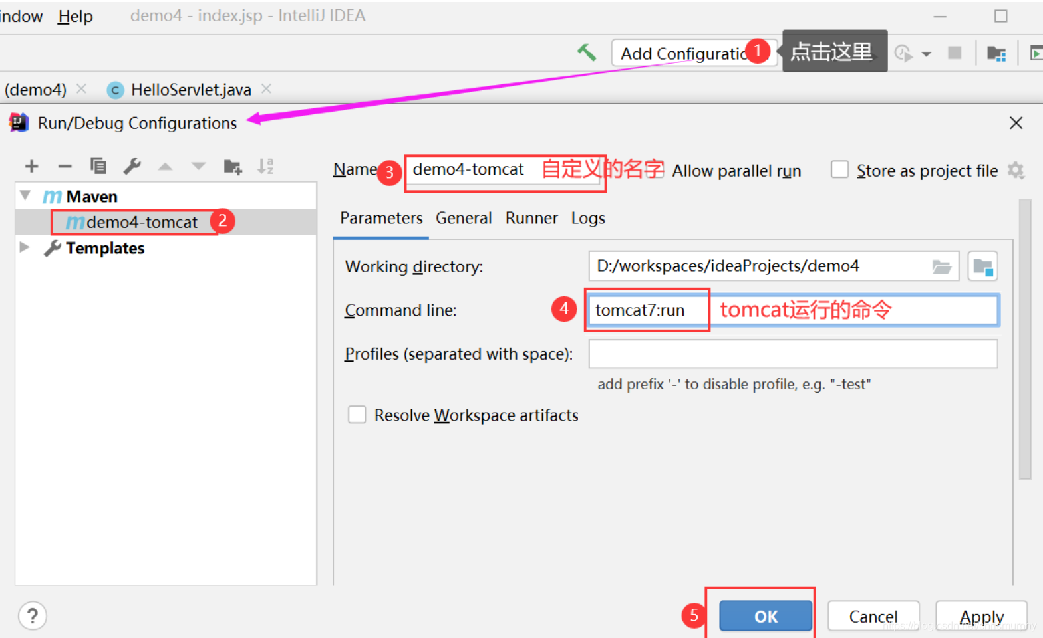1043x638 pixels.
Task: Switch to the Logs tab
Action: 588,218
